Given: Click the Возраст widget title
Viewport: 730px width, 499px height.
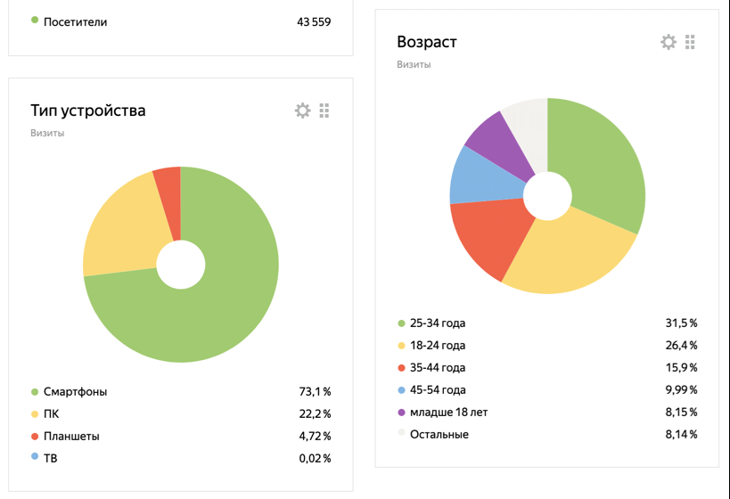Looking at the screenshot, I should pyautogui.click(x=427, y=42).
